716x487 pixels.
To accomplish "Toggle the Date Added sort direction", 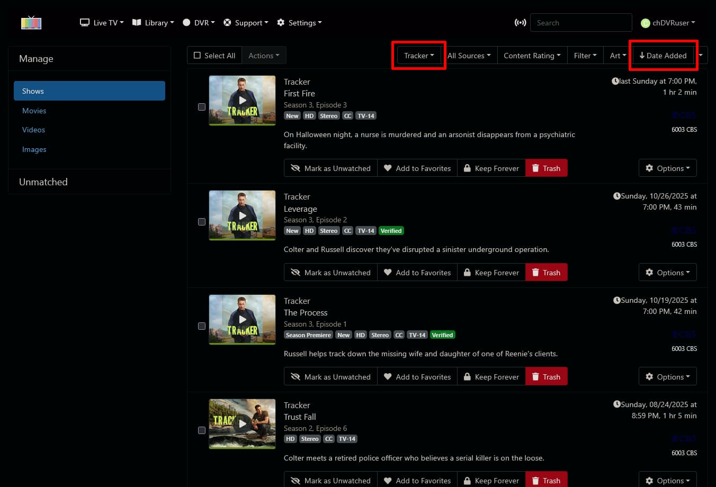I will 663,56.
